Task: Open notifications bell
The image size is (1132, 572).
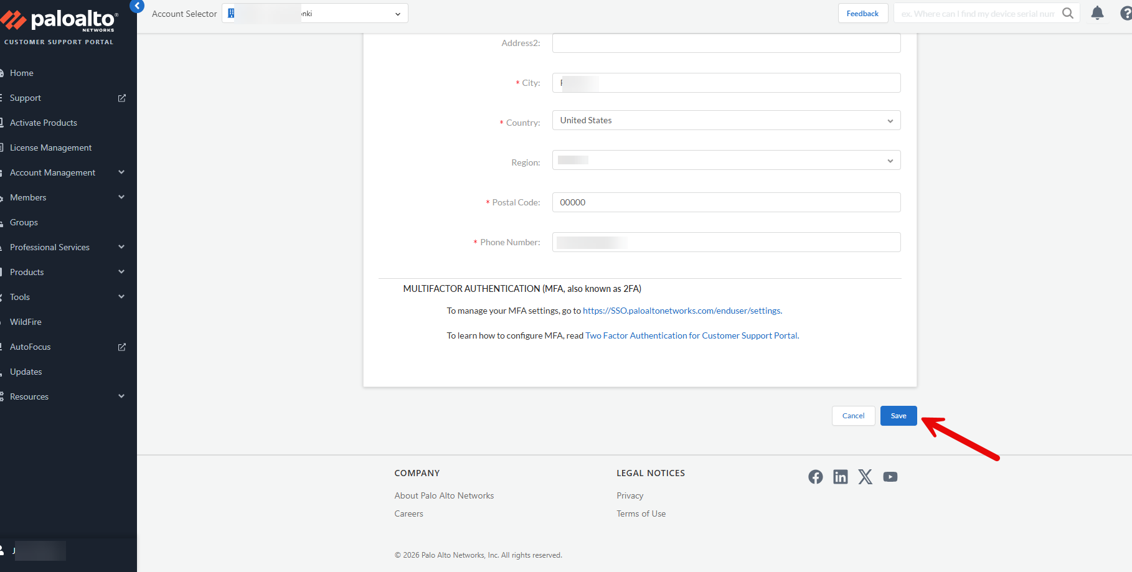Action: click(1098, 13)
